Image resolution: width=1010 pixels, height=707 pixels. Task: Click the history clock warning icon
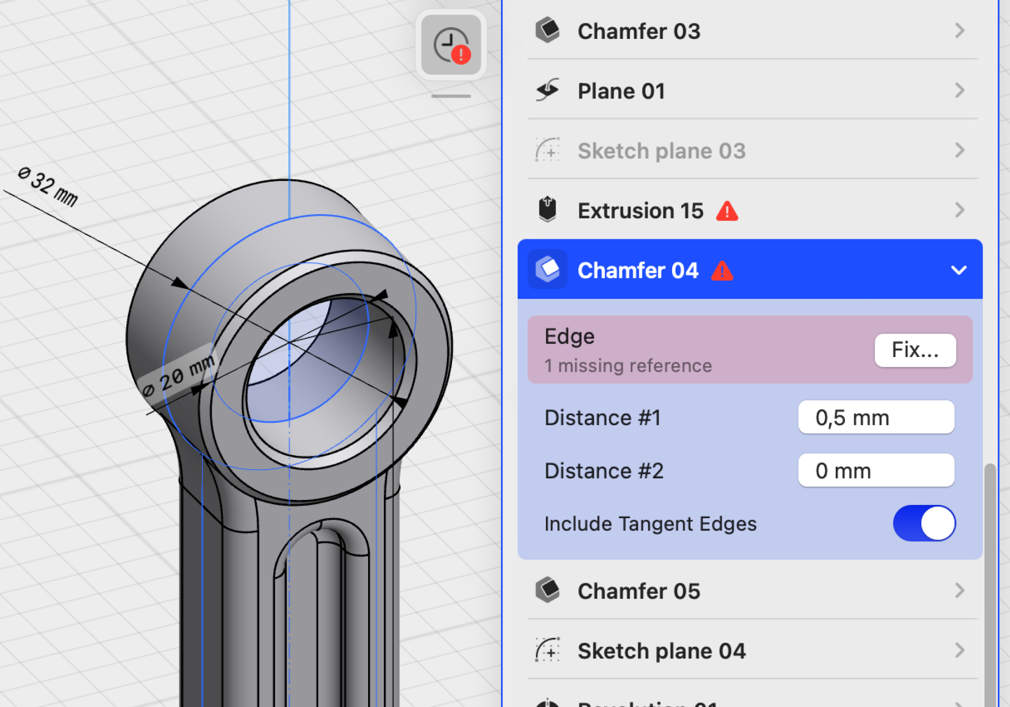(451, 45)
